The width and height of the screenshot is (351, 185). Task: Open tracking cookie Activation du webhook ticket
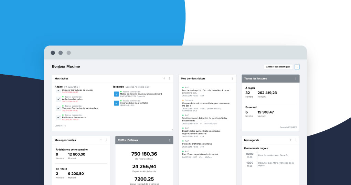point(205,119)
